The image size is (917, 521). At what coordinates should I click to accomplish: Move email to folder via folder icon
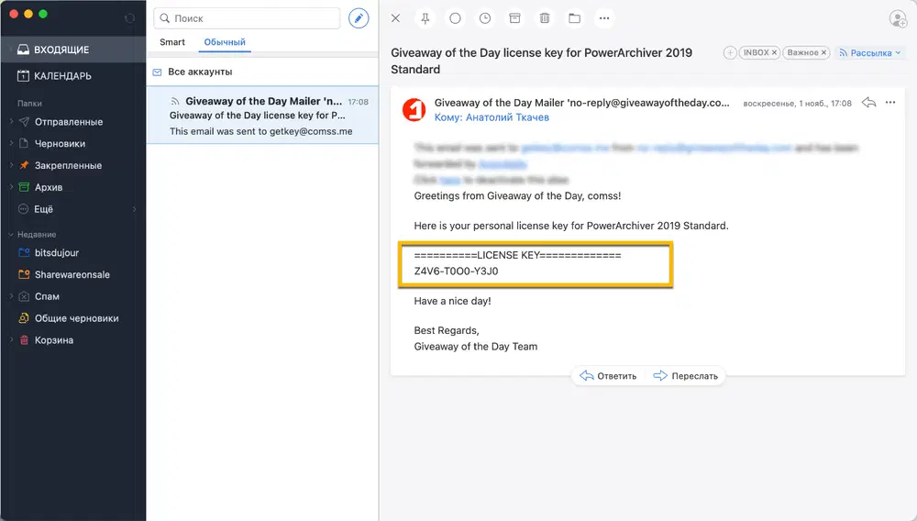tap(574, 18)
